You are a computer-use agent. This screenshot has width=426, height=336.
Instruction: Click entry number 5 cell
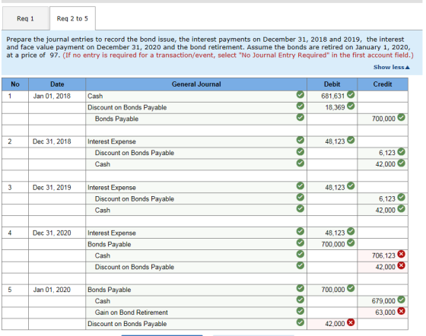pyautogui.click(x=15, y=290)
